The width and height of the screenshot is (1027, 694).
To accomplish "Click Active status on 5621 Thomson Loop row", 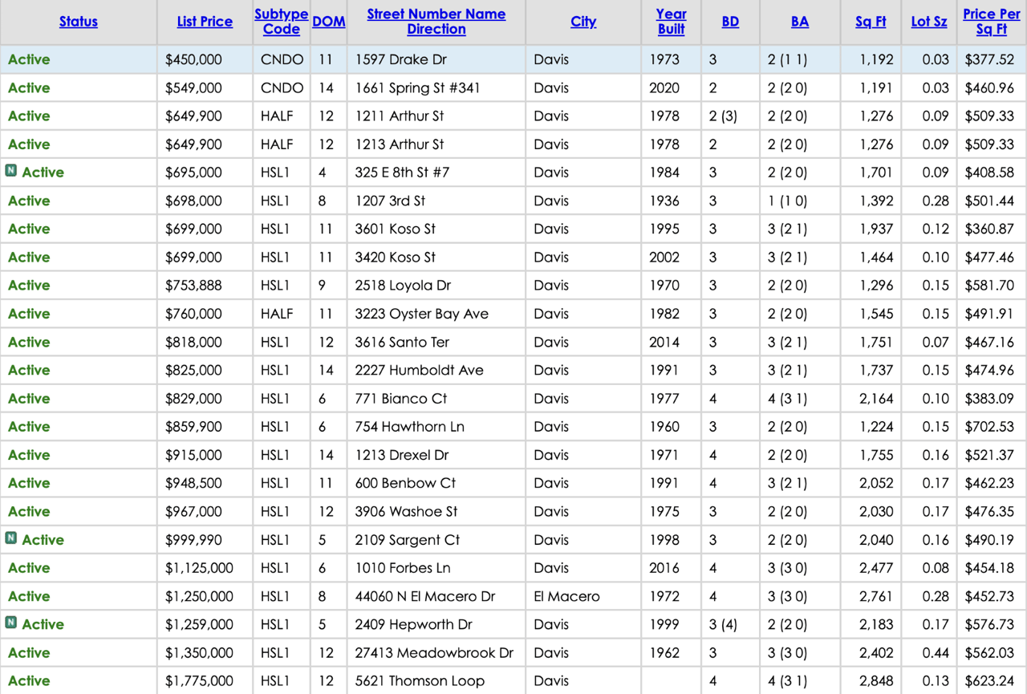I will click(x=29, y=681).
